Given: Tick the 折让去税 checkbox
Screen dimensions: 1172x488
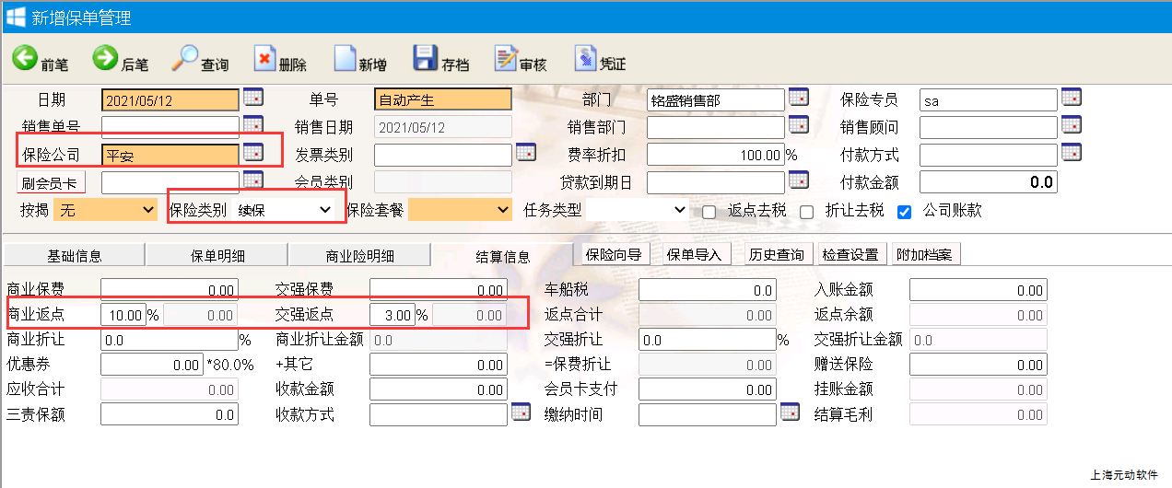Looking at the screenshot, I should (x=806, y=212).
